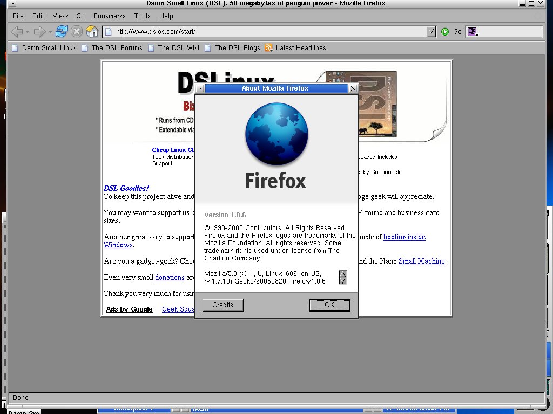The width and height of the screenshot is (553, 414).
Task: Click the Stop loading icon
Action: click(x=77, y=32)
